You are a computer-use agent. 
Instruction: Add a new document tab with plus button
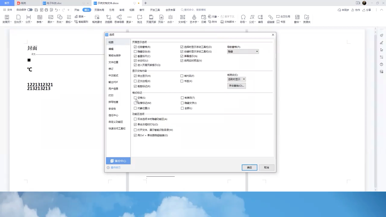click(145, 3)
